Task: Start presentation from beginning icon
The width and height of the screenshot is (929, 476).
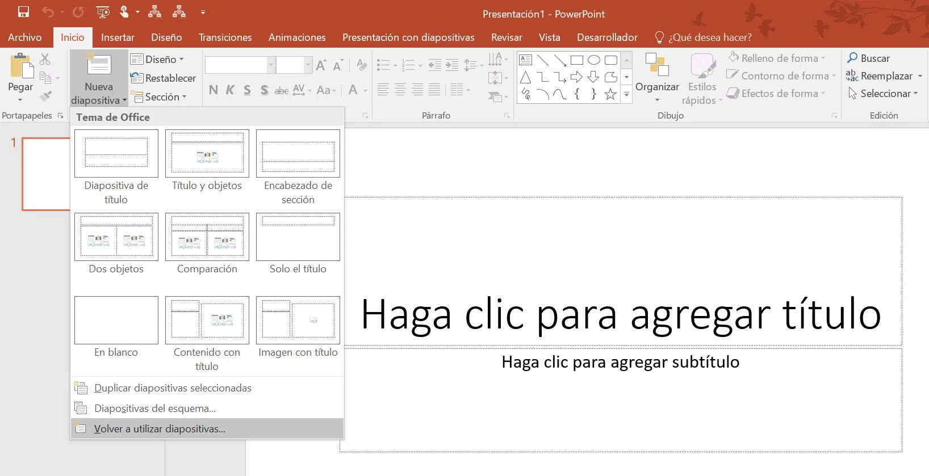Action: (103, 12)
